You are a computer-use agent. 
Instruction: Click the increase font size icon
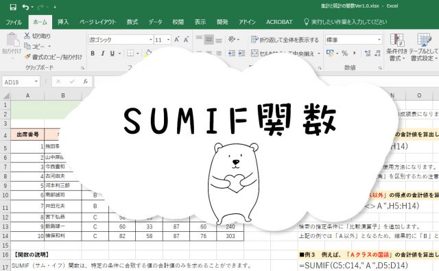point(177,40)
